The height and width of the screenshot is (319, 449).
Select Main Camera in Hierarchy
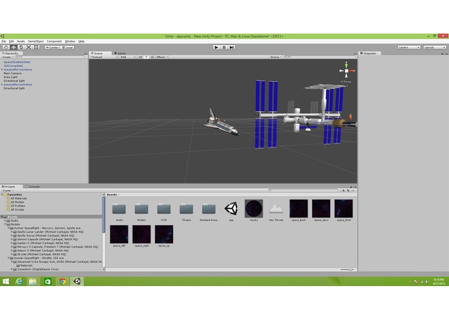pos(12,73)
